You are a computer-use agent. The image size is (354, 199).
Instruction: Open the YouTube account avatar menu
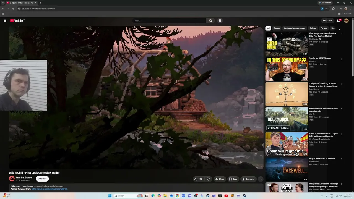[346, 20]
